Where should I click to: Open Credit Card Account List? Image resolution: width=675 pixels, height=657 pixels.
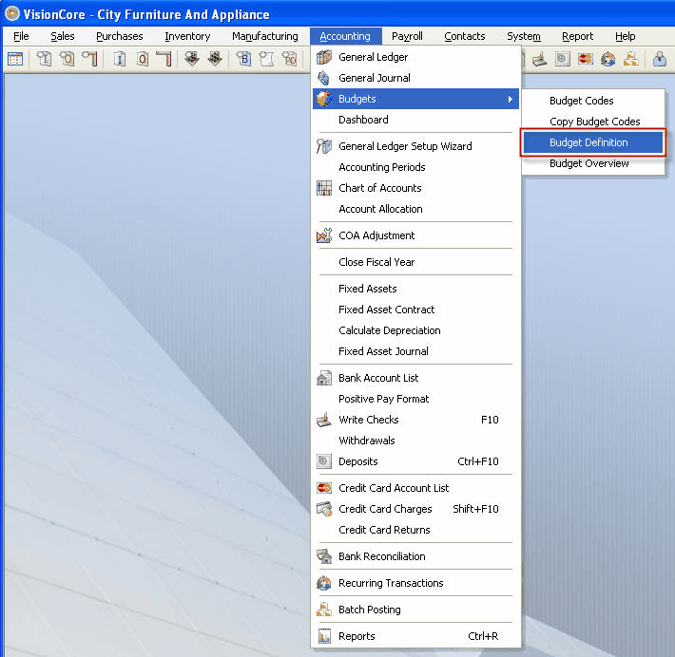point(415,488)
